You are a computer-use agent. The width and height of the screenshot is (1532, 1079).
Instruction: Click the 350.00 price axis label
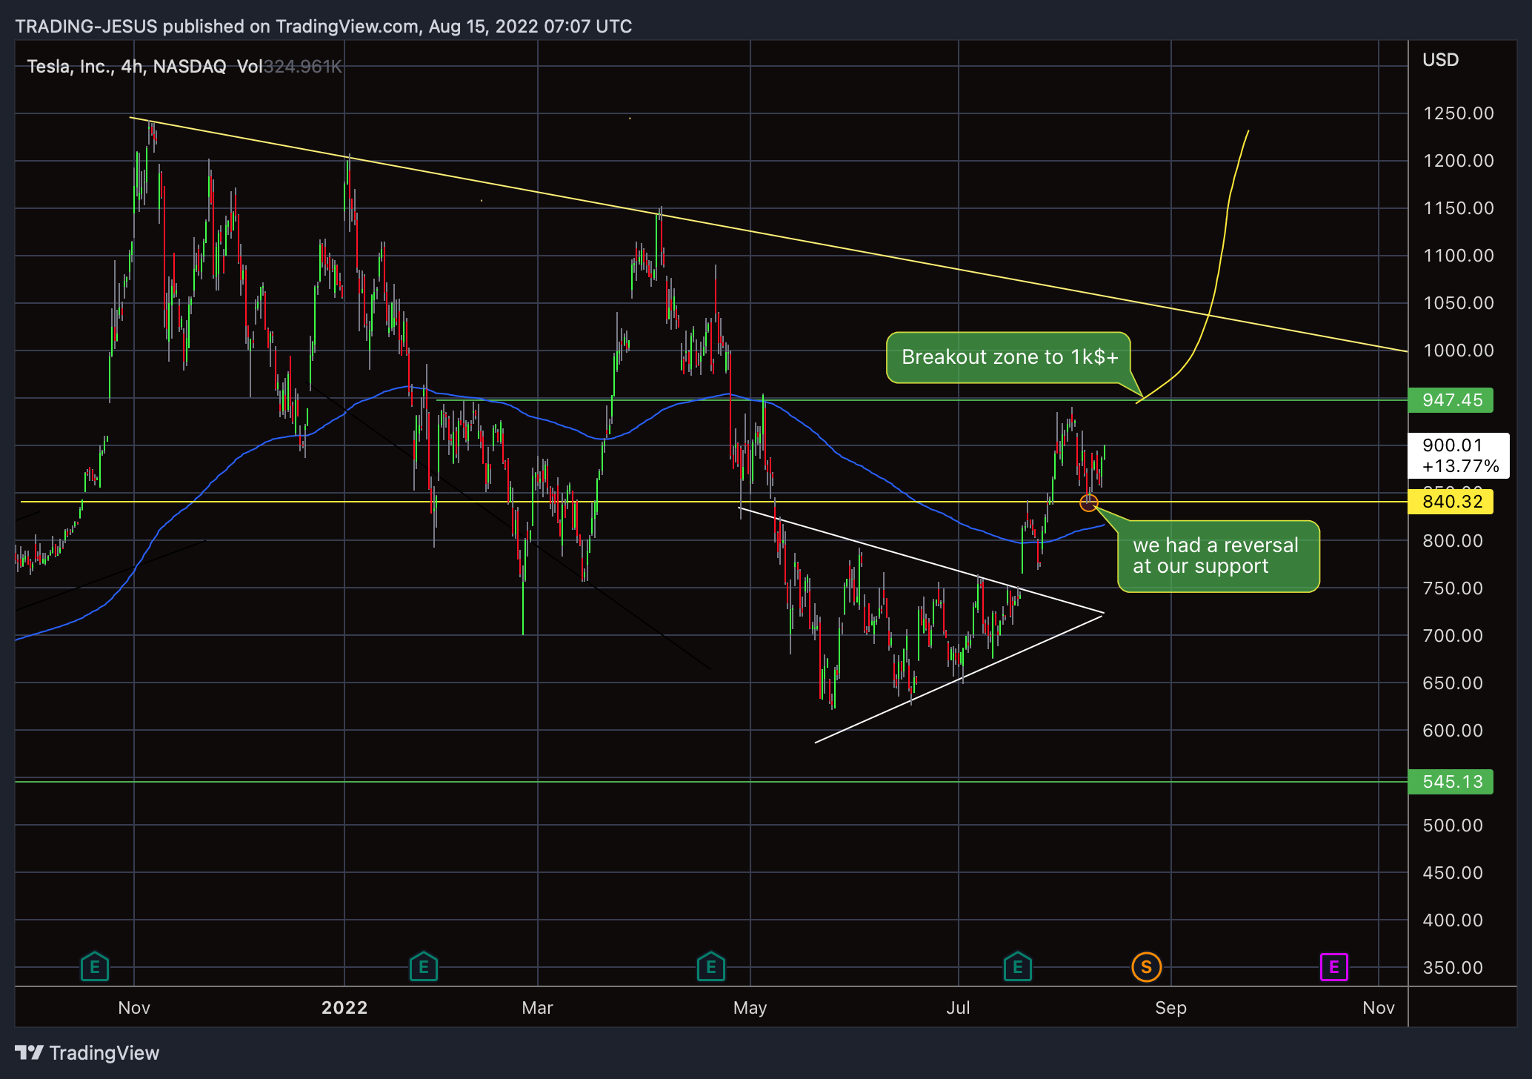tap(1453, 968)
